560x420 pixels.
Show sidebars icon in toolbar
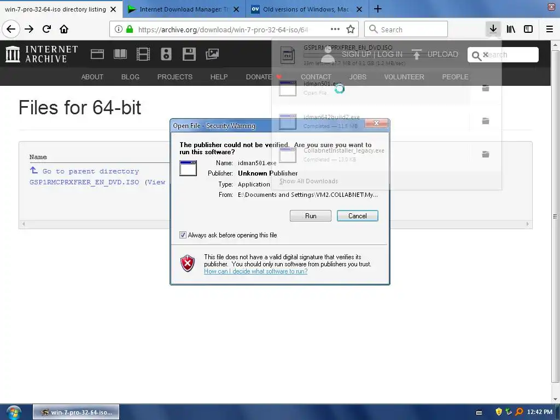click(528, 29)
